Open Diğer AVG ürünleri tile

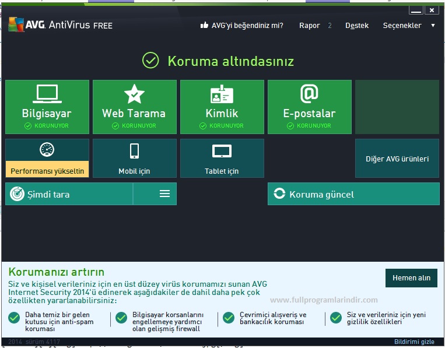(397, 158)
